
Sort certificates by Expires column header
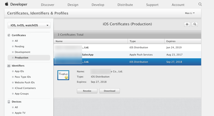171,41
